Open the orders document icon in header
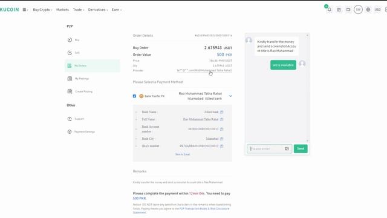387x218 pixels. [x=339, y=10]
